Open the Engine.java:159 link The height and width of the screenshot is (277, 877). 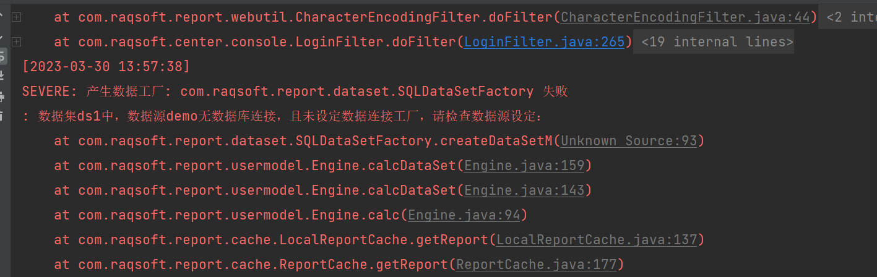[524, 166]
